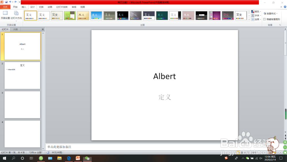Screen dimensions: 287x162
Task: Save the presentation from quick access toolbar
Action: [6, 2]
